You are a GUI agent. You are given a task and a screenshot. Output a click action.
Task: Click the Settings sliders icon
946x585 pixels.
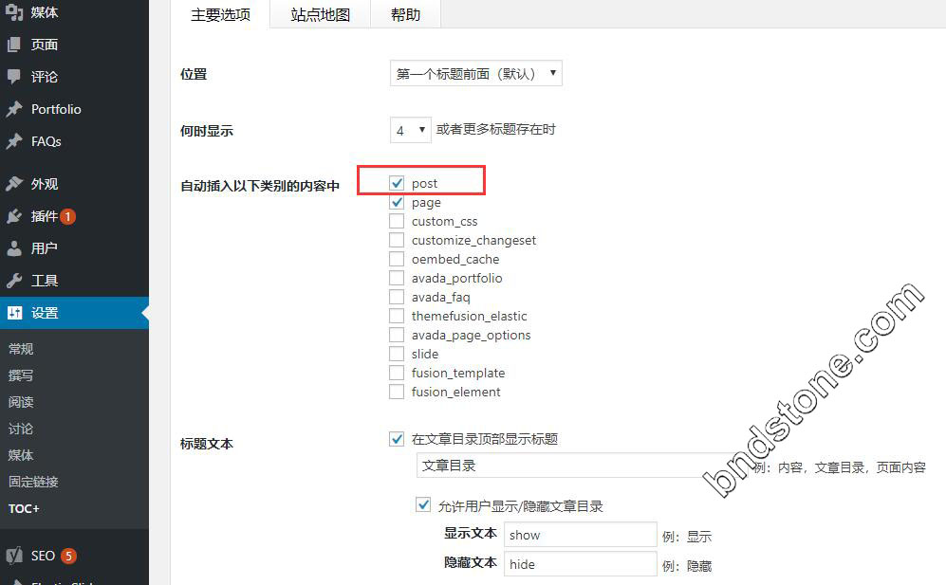coord(14,312)
